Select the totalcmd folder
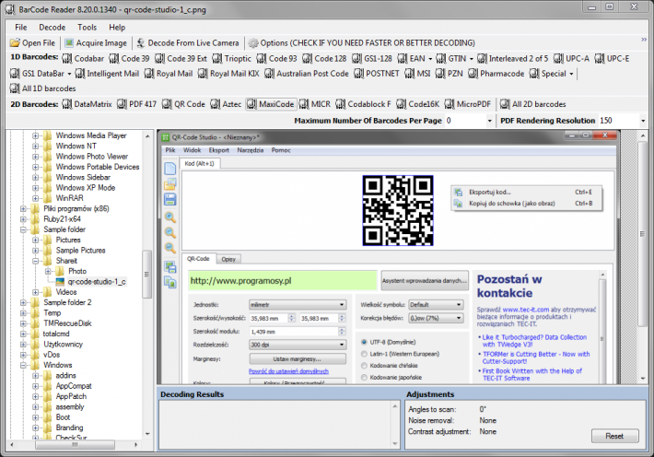This screenshot has height=457, width=654. point(56,334)
